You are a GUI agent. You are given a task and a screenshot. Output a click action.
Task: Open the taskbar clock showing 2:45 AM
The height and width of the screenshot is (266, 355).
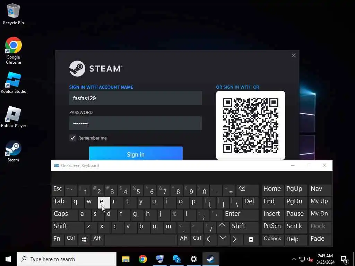tap(325, 259)
